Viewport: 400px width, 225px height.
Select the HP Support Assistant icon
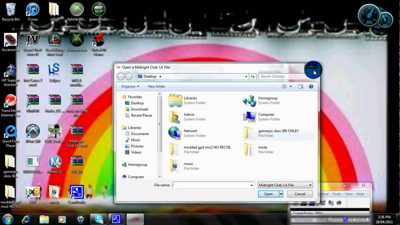point(11,75)
